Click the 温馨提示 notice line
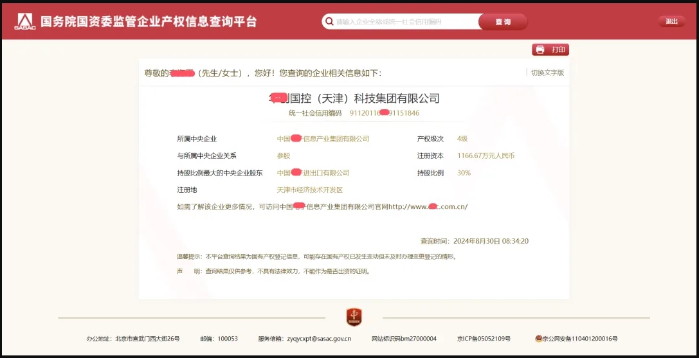Viewport: 699px width, 358px height. click(317, 256)
